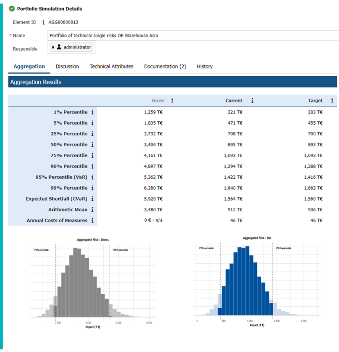The height and width of the screenshot is (352, 339).
Task: Select the Aggregation tab
Action: pyautogui.click(x=29, y=66)
